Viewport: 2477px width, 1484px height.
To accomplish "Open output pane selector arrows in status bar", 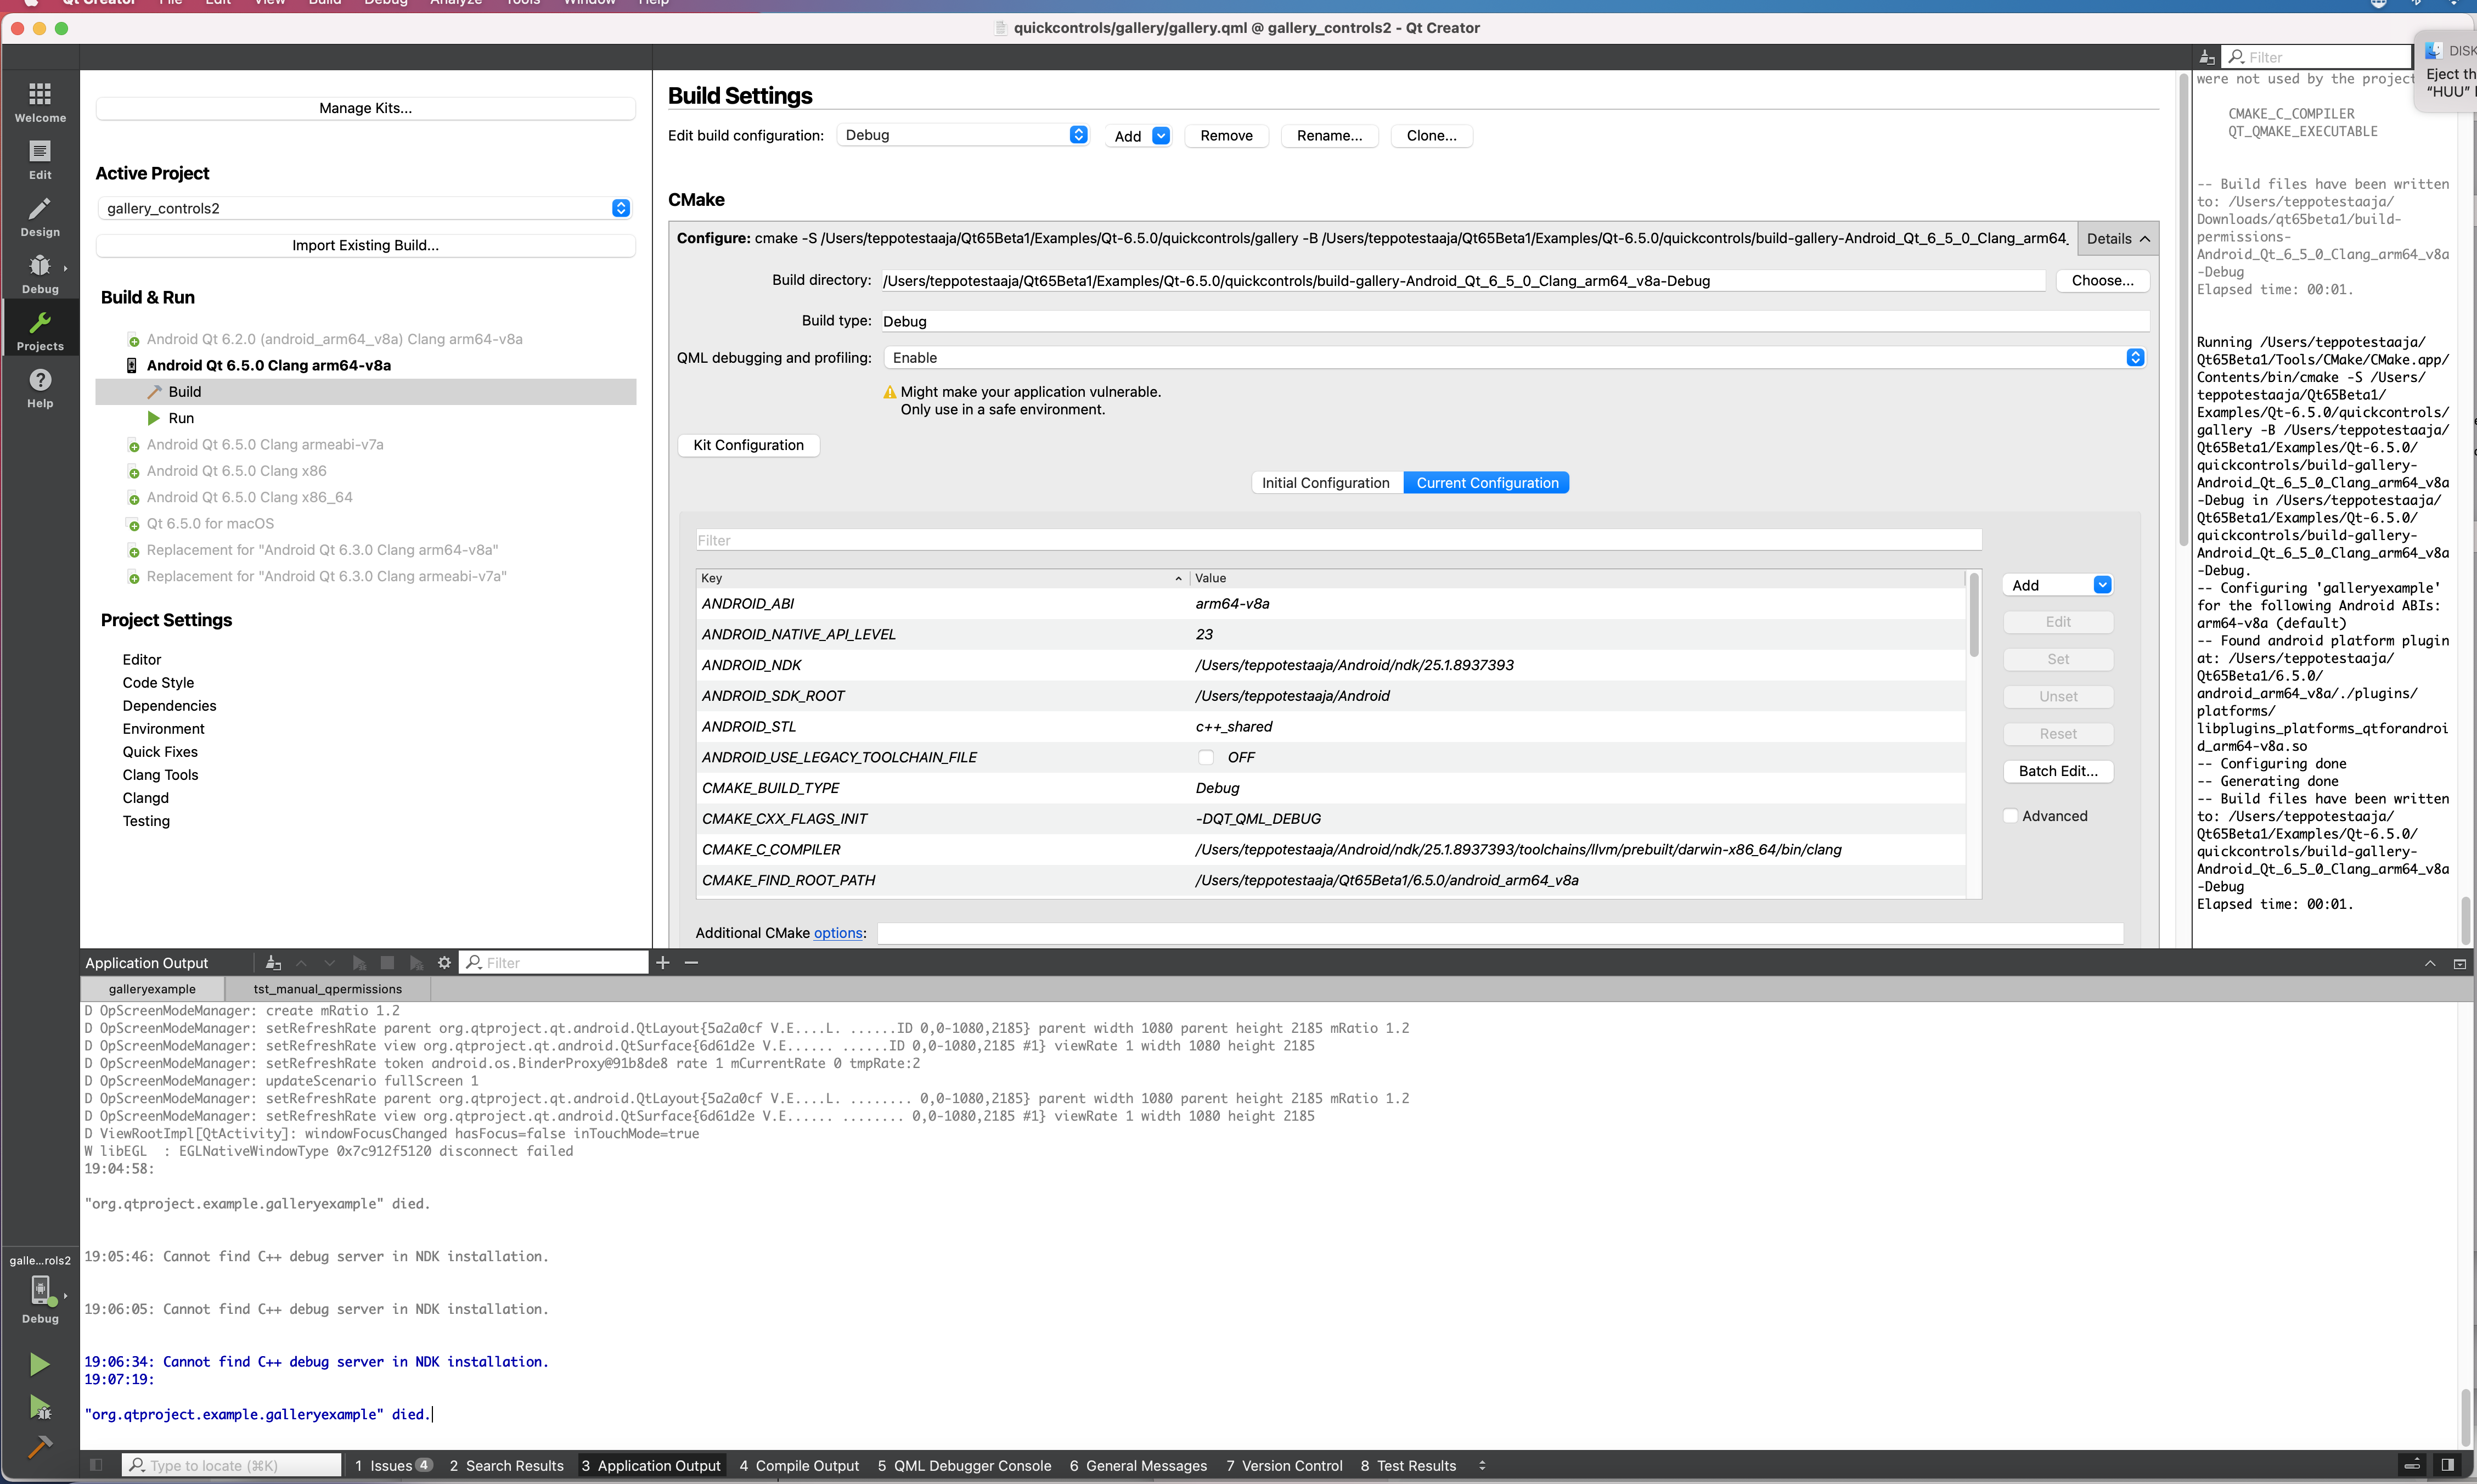I will click(1482, 1466).
